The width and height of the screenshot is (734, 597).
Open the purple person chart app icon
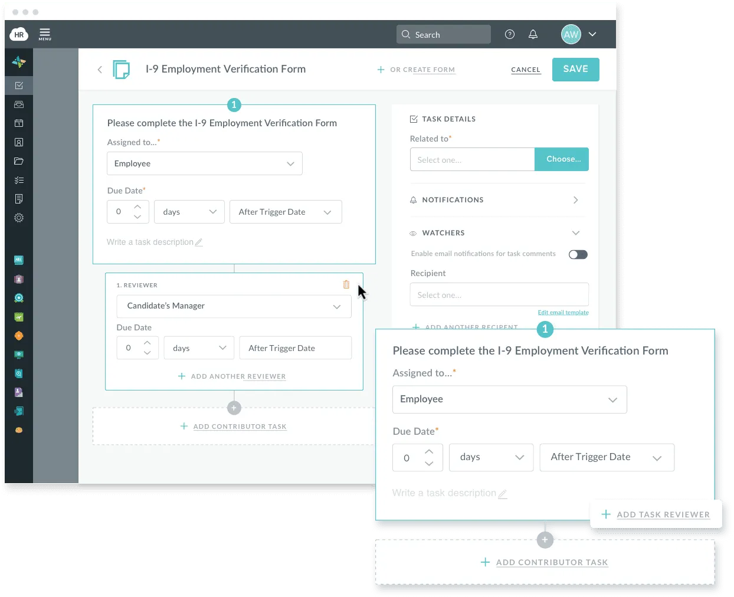pyautogui.click(x=19, y=392)
